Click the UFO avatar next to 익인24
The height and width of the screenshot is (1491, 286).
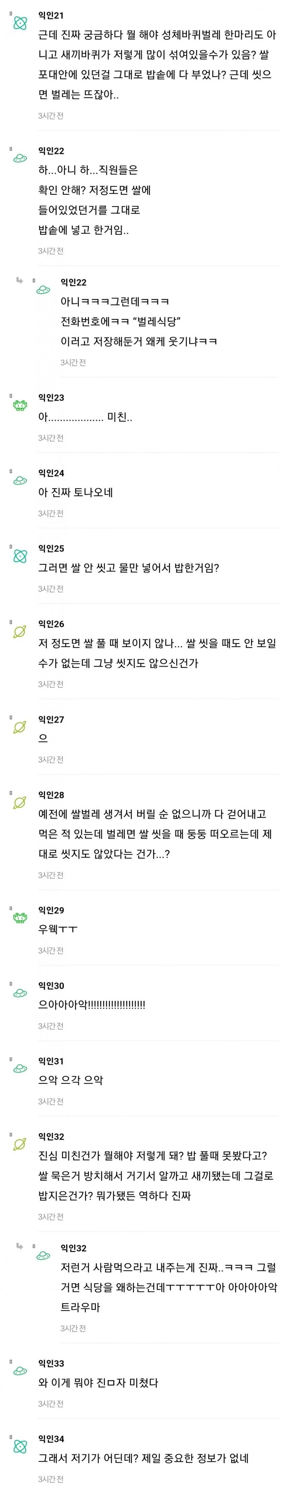[20, 481]
